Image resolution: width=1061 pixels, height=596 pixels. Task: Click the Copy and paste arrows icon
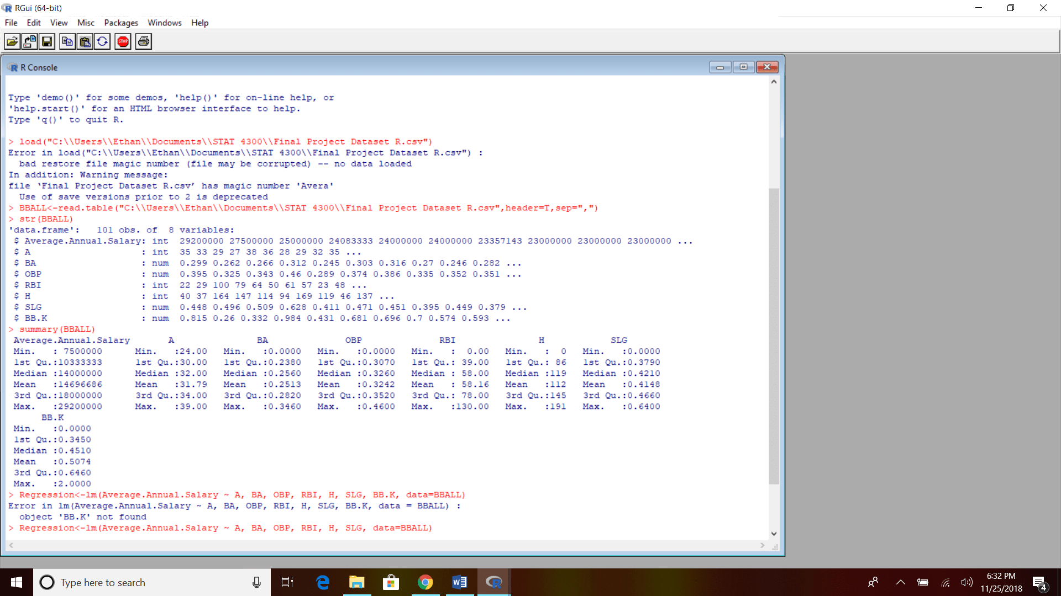[x=102, y=41]
